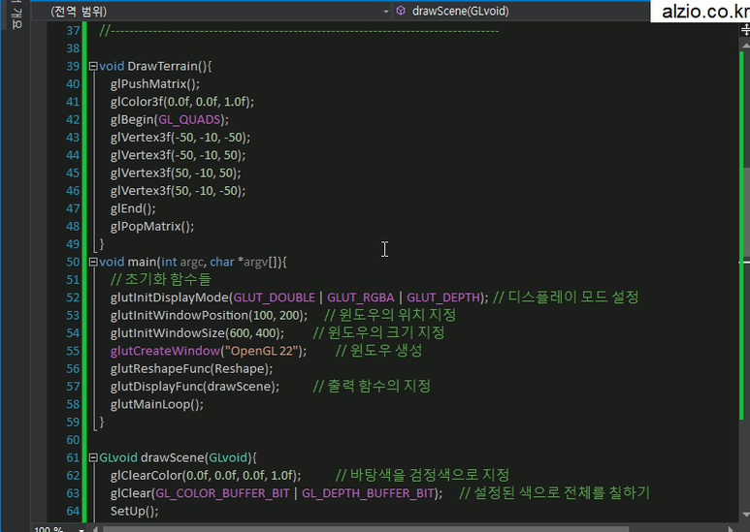Click the vertical scrollbar down arrow
The width and height of the screenshot is (750, 532).
(745, 515)
